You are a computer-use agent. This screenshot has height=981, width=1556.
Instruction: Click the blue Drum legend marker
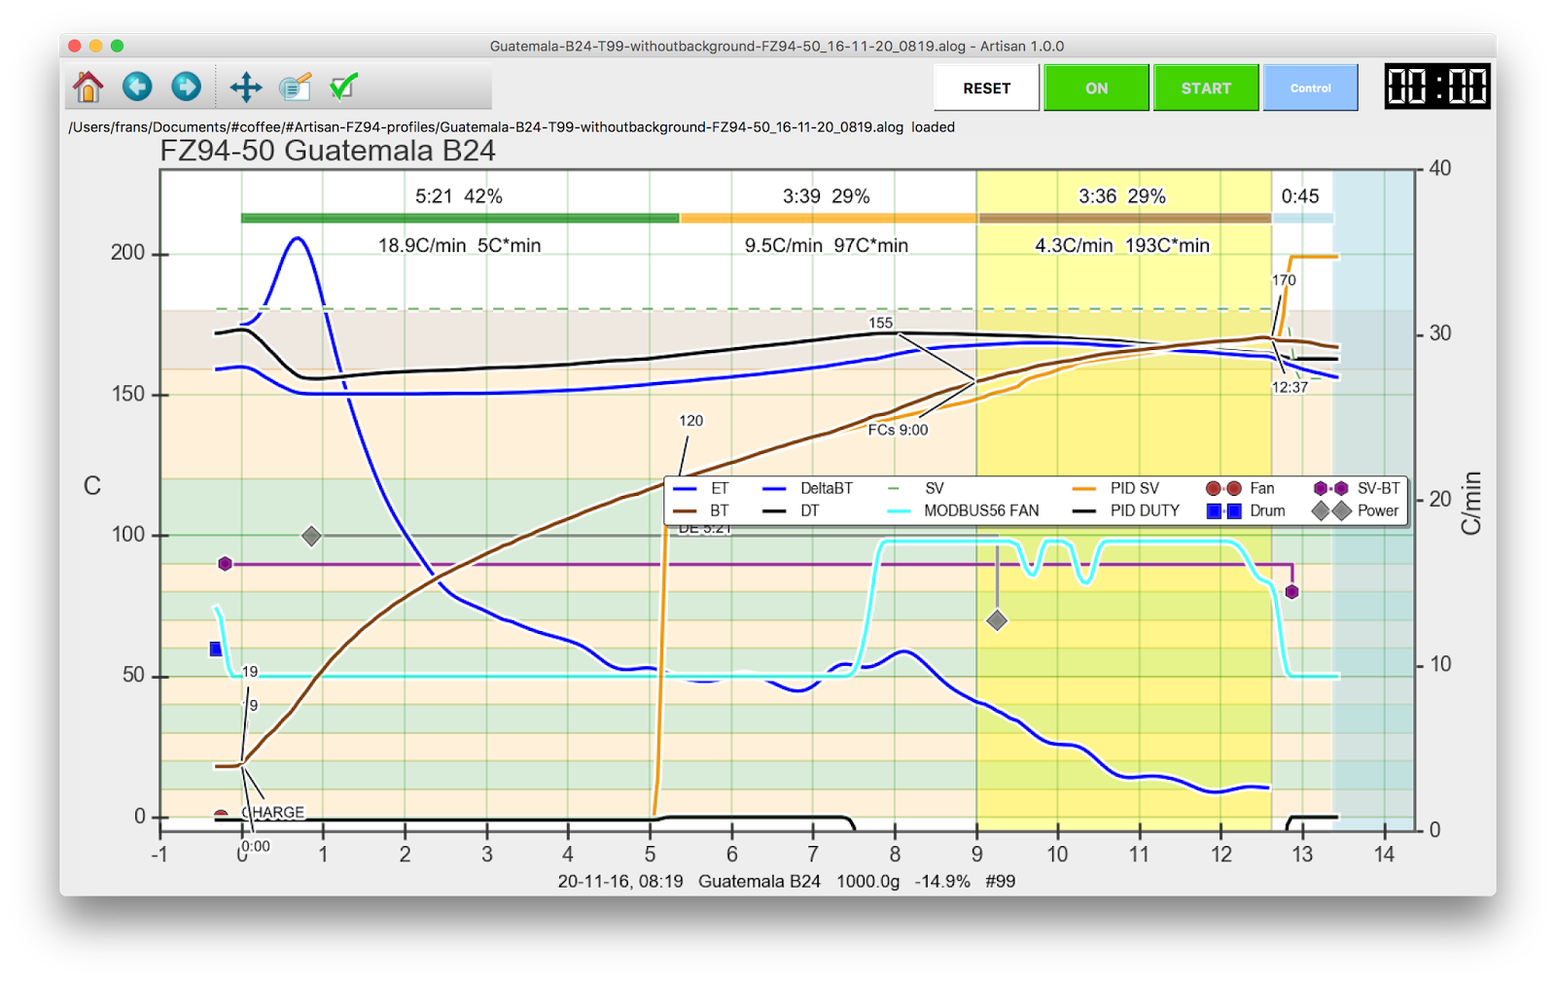click(1223, 510)
